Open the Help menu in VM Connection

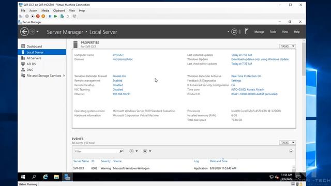coord(82,10)
